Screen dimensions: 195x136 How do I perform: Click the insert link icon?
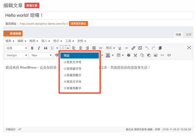point(133,48)
